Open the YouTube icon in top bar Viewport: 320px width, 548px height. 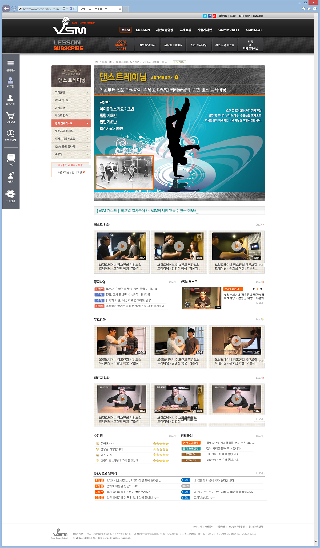point(214,16)
